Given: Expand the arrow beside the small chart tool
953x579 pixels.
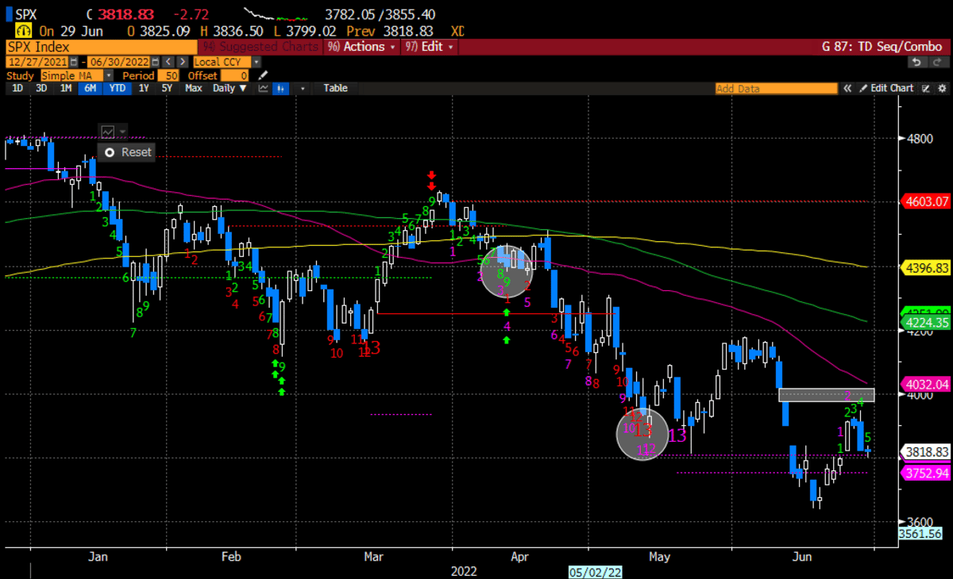Looking at the screenshot, I should point(122,132).
